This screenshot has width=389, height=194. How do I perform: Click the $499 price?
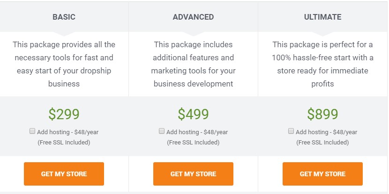coord(193,114)
